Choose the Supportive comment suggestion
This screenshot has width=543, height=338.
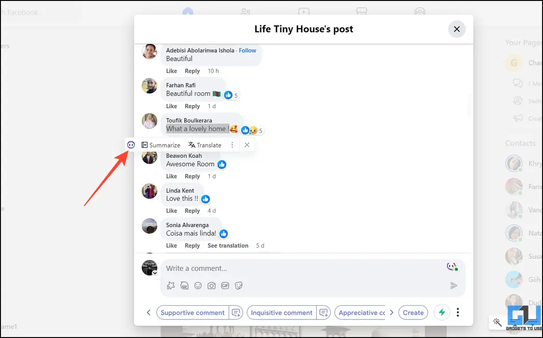click(193, 312)
